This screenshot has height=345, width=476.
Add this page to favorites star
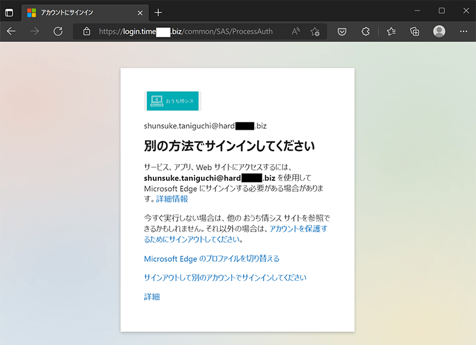click(x=315, y=32)
